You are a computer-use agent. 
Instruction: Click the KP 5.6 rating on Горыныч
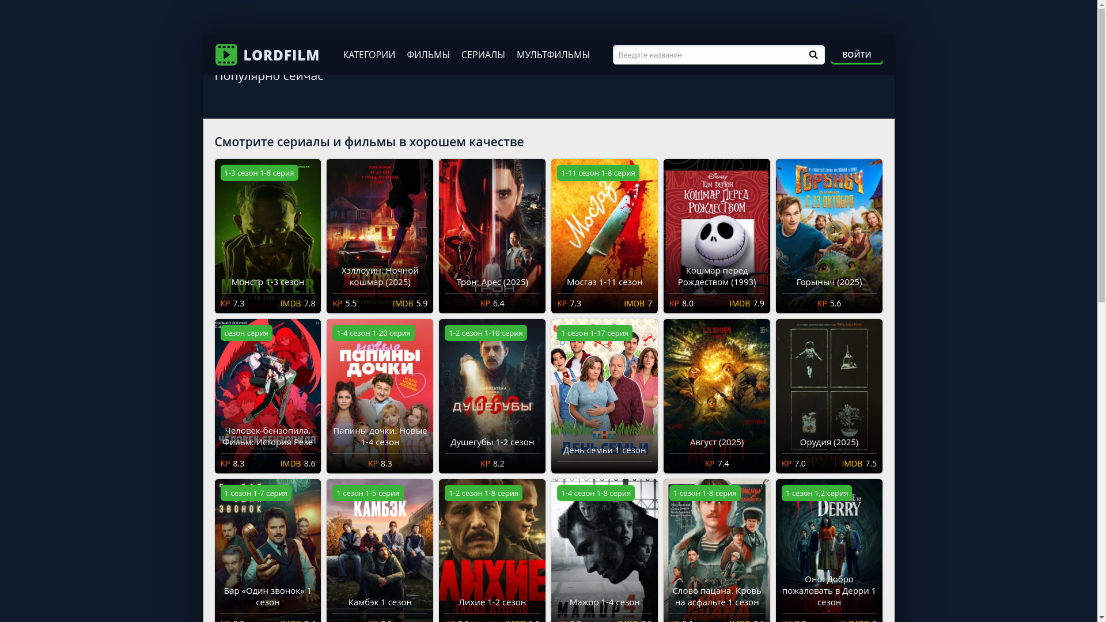pos(829,304)
